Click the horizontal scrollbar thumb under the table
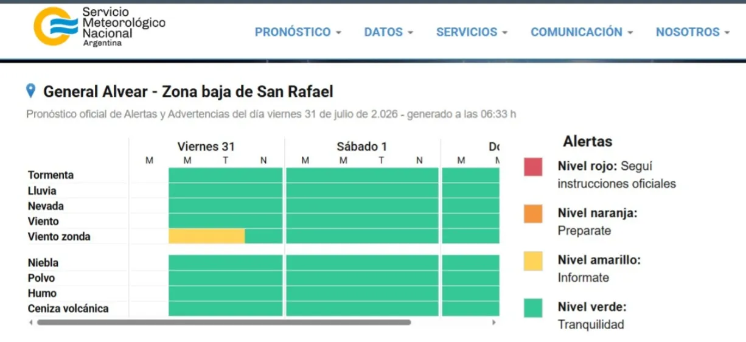Screen dimensions: 746x342 coord(224,323)
